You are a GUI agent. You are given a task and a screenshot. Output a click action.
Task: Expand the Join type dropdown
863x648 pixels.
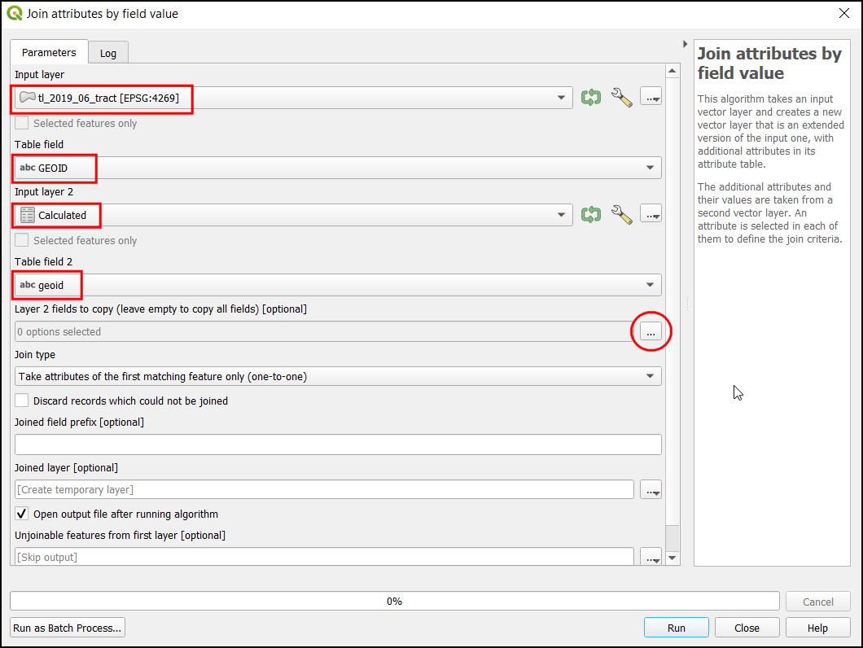(x=649, y=377)
